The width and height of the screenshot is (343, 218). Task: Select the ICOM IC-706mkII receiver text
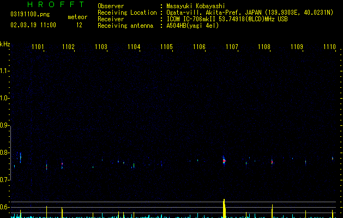[x=227, y=19]
